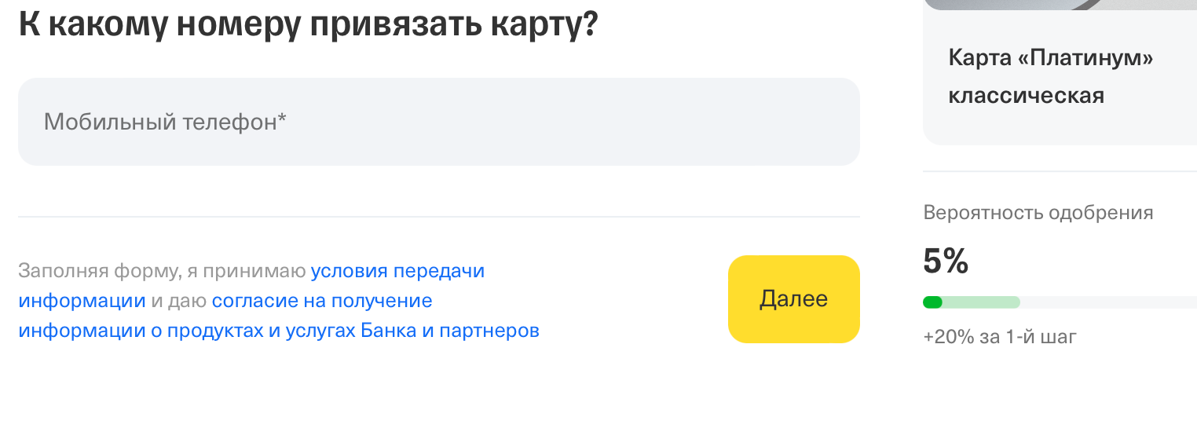Open the условия передачи link

pos(397,271)
